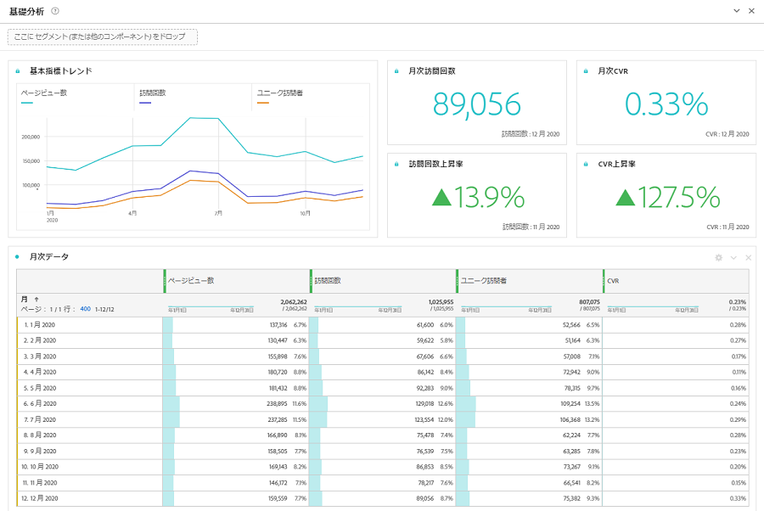Click the 0.33% monthly CVR value
Image resolution: width=764 pixels, height=511 pixels.
pos(666,104)
